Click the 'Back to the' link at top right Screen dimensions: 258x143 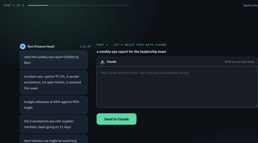pos(251,5)
